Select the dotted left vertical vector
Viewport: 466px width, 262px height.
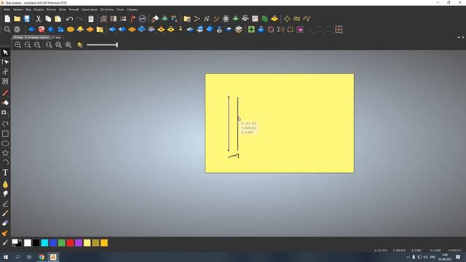click(229, 124)
